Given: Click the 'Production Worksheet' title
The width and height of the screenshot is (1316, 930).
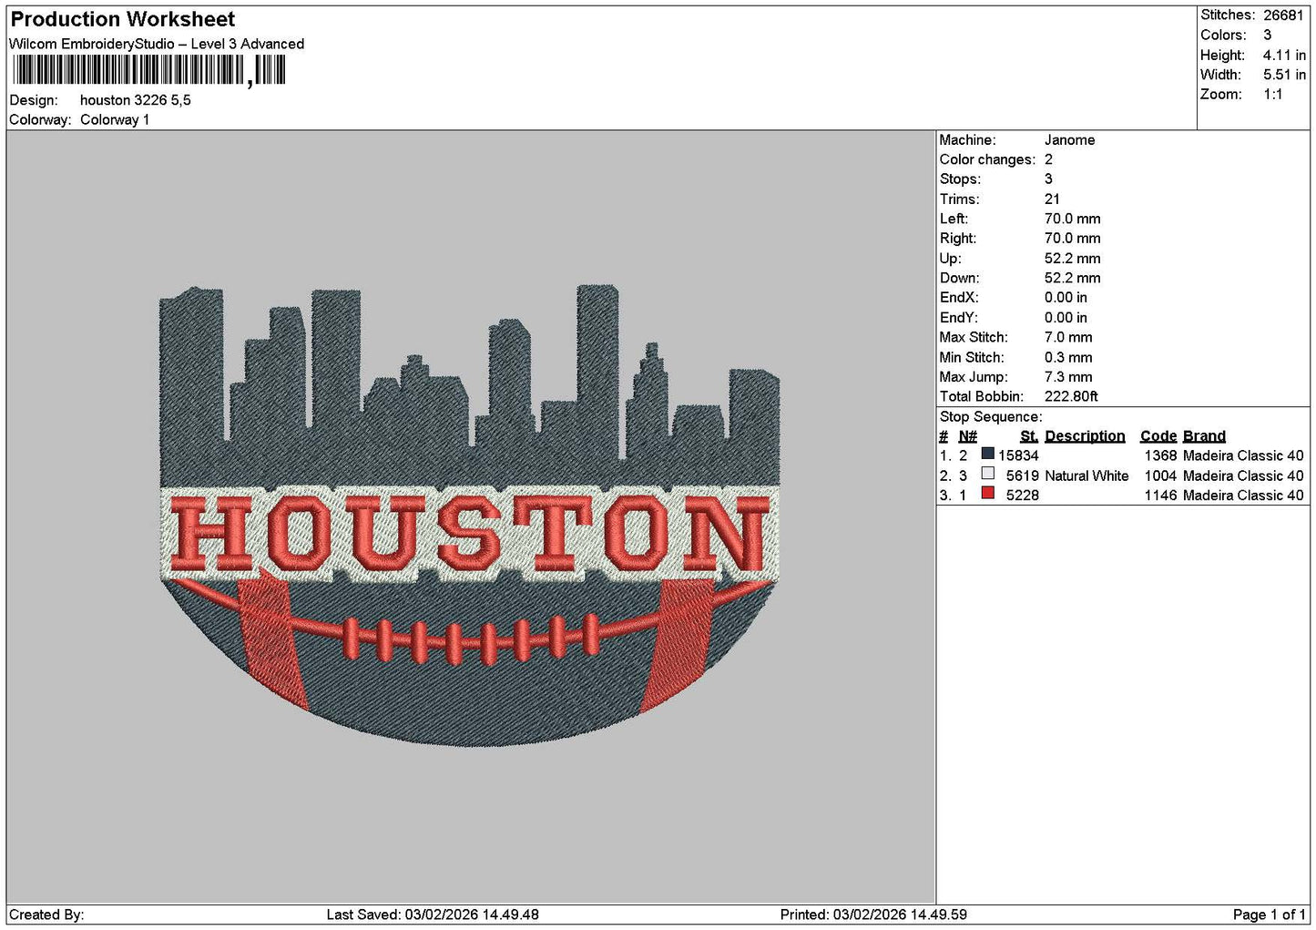Looking at the screenshot, I should tap(123, 19).
